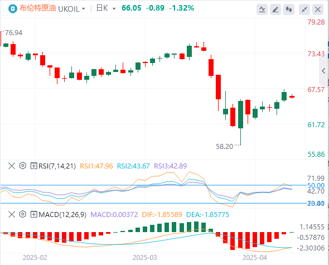Click the -1.32% change percentage
Image resolution: width=329 pixels, height=265 pixels.
pos(181,8)
